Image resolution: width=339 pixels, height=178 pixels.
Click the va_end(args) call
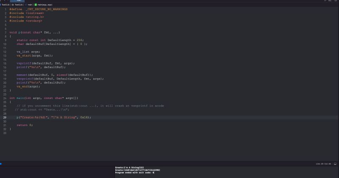click(28, 87)
